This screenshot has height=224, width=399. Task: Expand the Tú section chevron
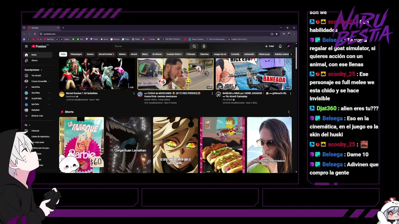(x=29, y=125)
